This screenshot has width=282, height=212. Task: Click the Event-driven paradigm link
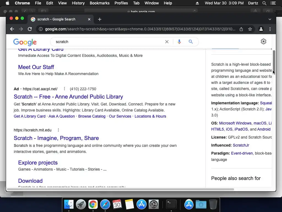[242, 153]
